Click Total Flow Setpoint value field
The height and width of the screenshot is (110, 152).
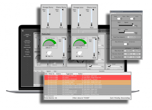coord(132,37)
